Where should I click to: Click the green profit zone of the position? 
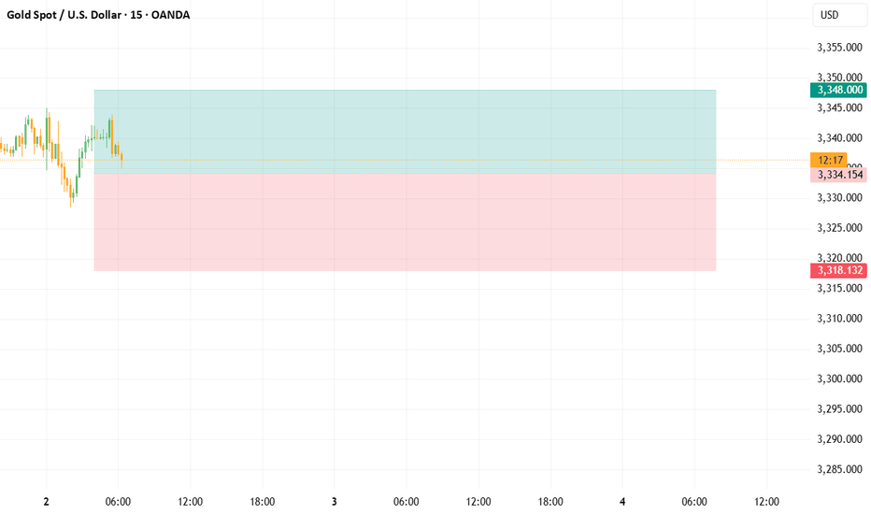405,132
